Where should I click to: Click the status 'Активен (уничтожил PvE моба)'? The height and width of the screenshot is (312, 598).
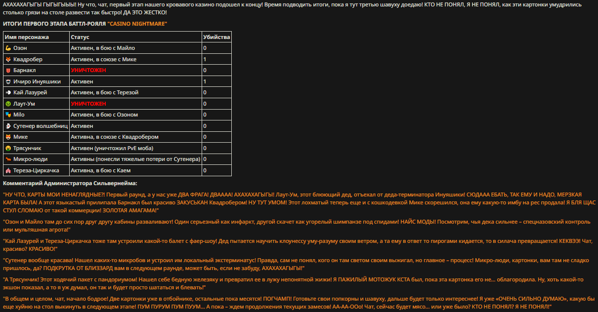click(112, 148)
